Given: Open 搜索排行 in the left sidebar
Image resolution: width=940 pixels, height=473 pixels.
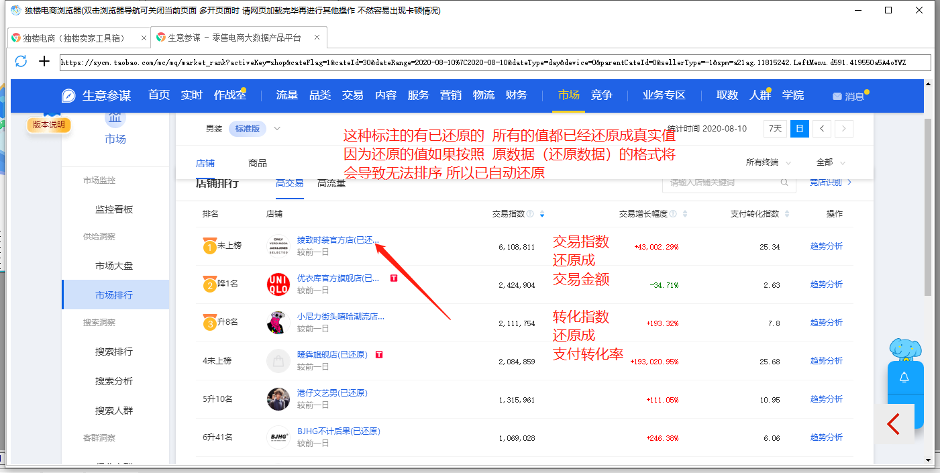Looking at the screenshot, I should [114, 352].
